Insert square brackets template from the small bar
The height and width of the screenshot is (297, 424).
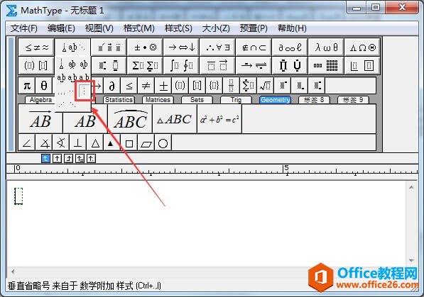coord(197,86)
